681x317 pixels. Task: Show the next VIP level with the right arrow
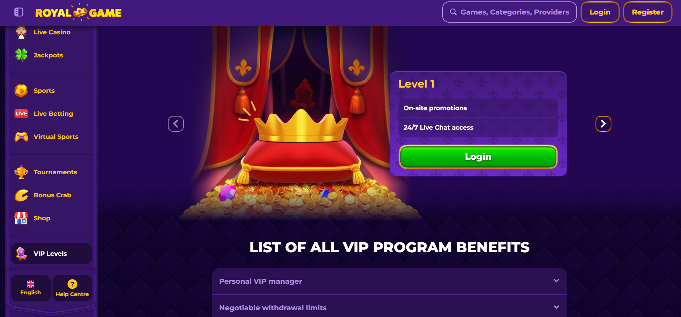coord(603,124)
